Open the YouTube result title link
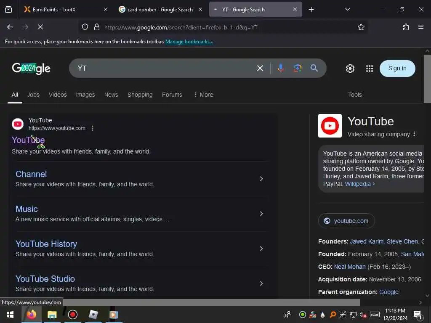 pyautogui.click(x=28, y=140)
